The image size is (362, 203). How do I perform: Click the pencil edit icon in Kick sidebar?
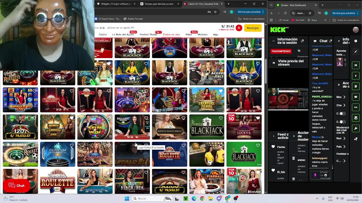pyautogui.click(x=356, y=52)
